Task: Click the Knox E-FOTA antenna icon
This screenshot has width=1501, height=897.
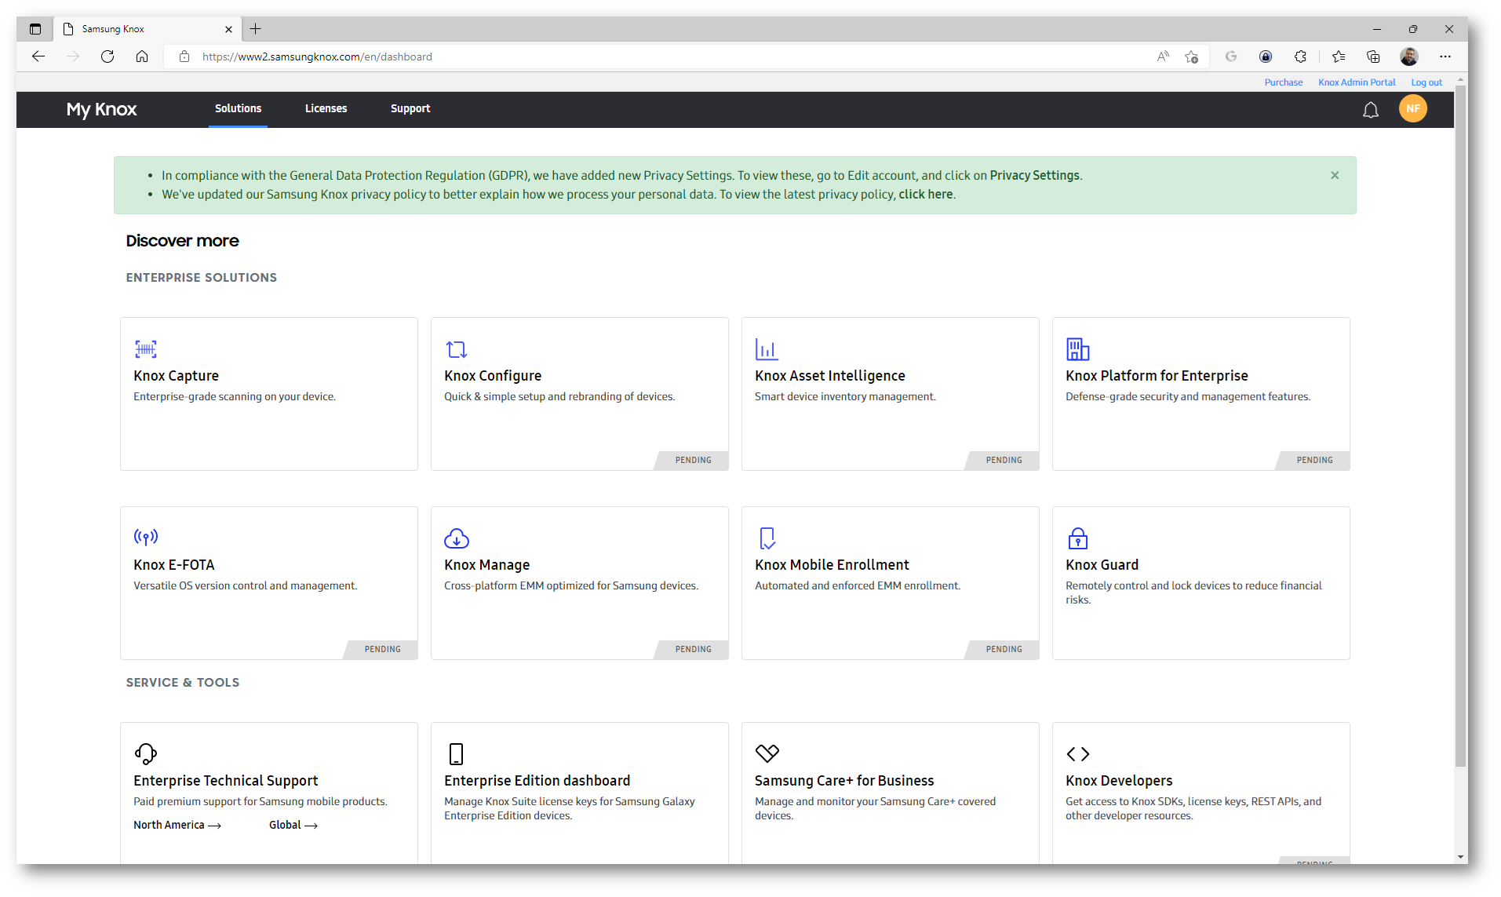Action: tap(145, 537)
